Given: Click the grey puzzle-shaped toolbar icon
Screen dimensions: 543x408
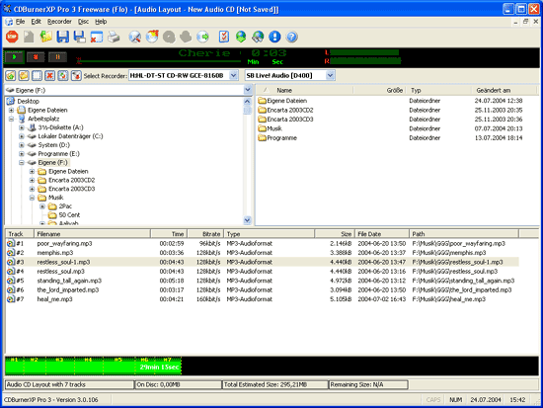Looking at the screenshot, I should (x=186, y=37).
